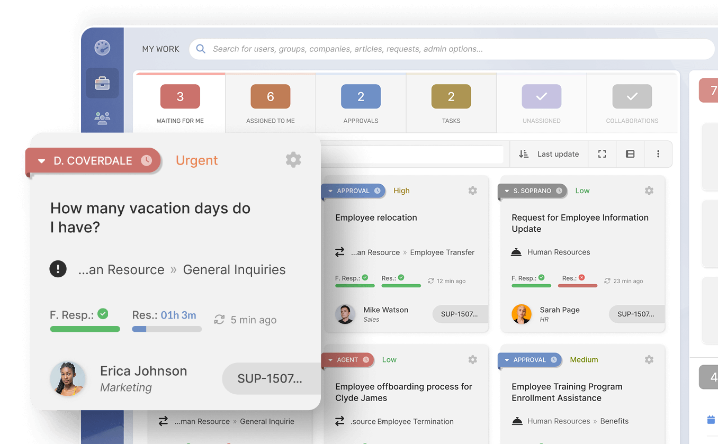718x444 pixels.
Task: Click the SUP-1507 ticket ID on Erica's card
Action: click(270, 378)
